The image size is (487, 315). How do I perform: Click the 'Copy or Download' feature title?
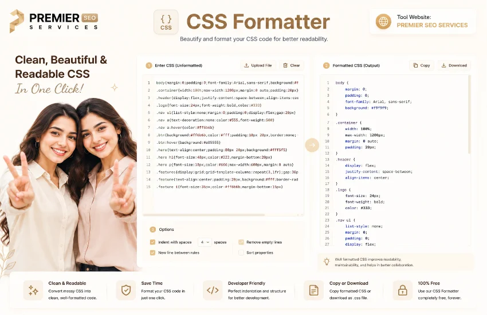click(348, 283)
